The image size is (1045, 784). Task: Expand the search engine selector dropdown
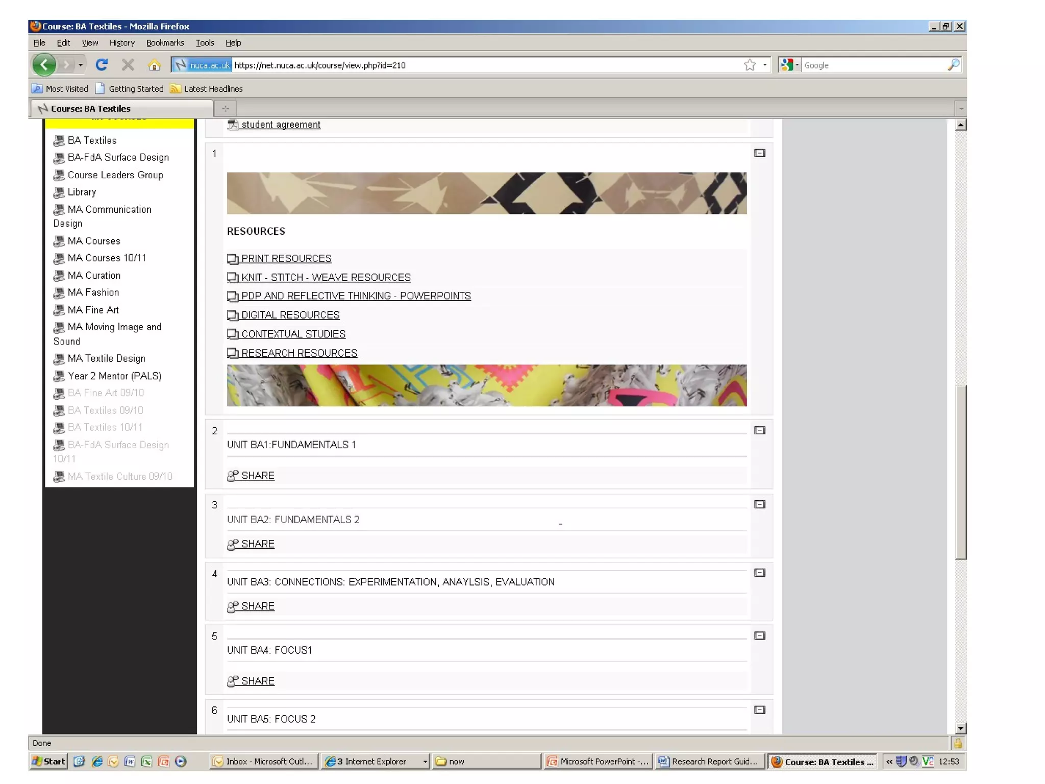click(797, 65)
